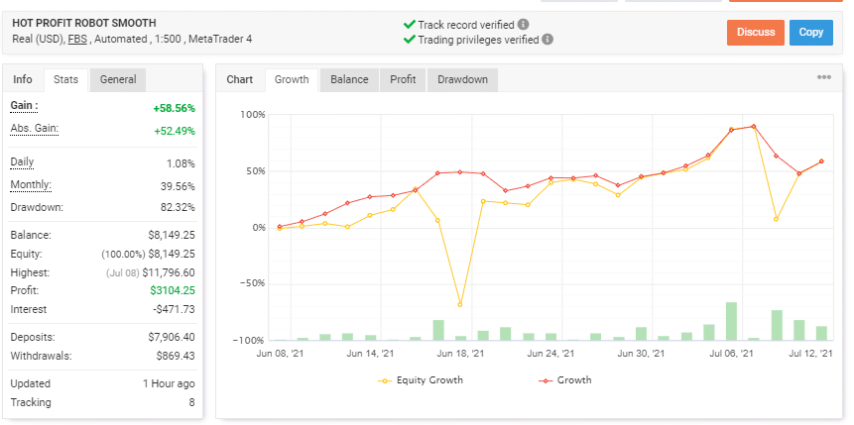Click the Gain label
The height and width of the screenshot is (425, 854).
[x=24, y=106]
